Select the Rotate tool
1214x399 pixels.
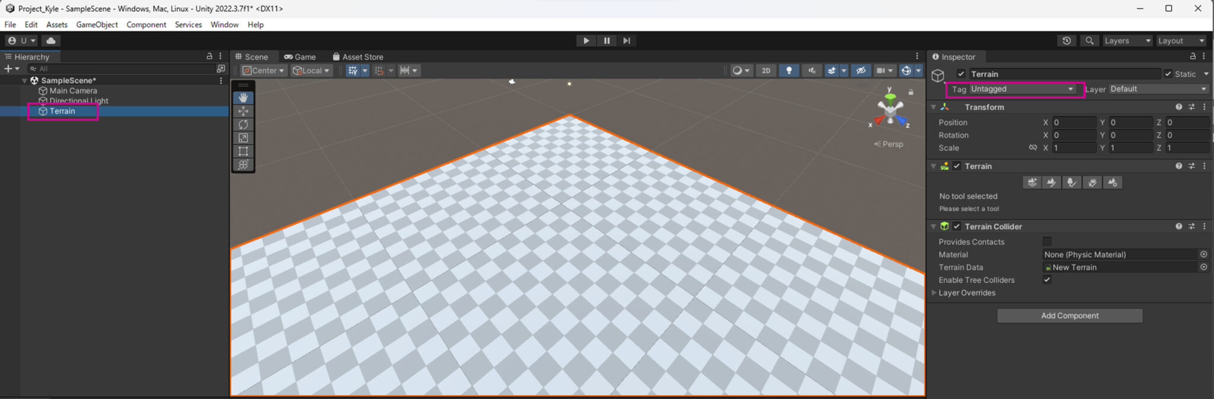click(243, 124)
